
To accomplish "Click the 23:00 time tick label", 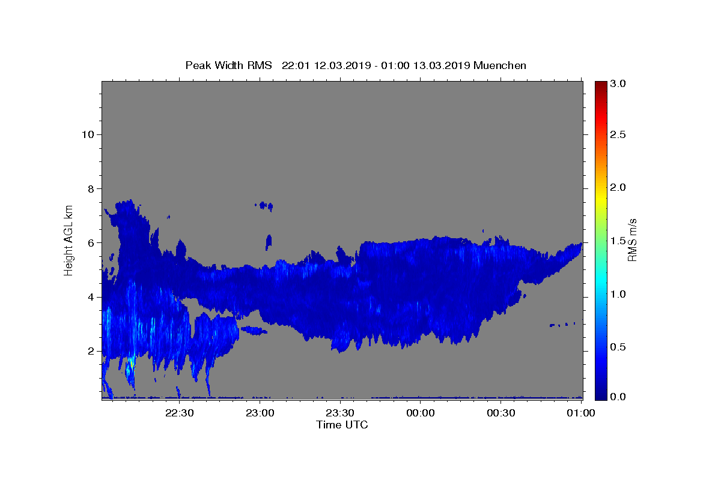I will click(260, 413).
